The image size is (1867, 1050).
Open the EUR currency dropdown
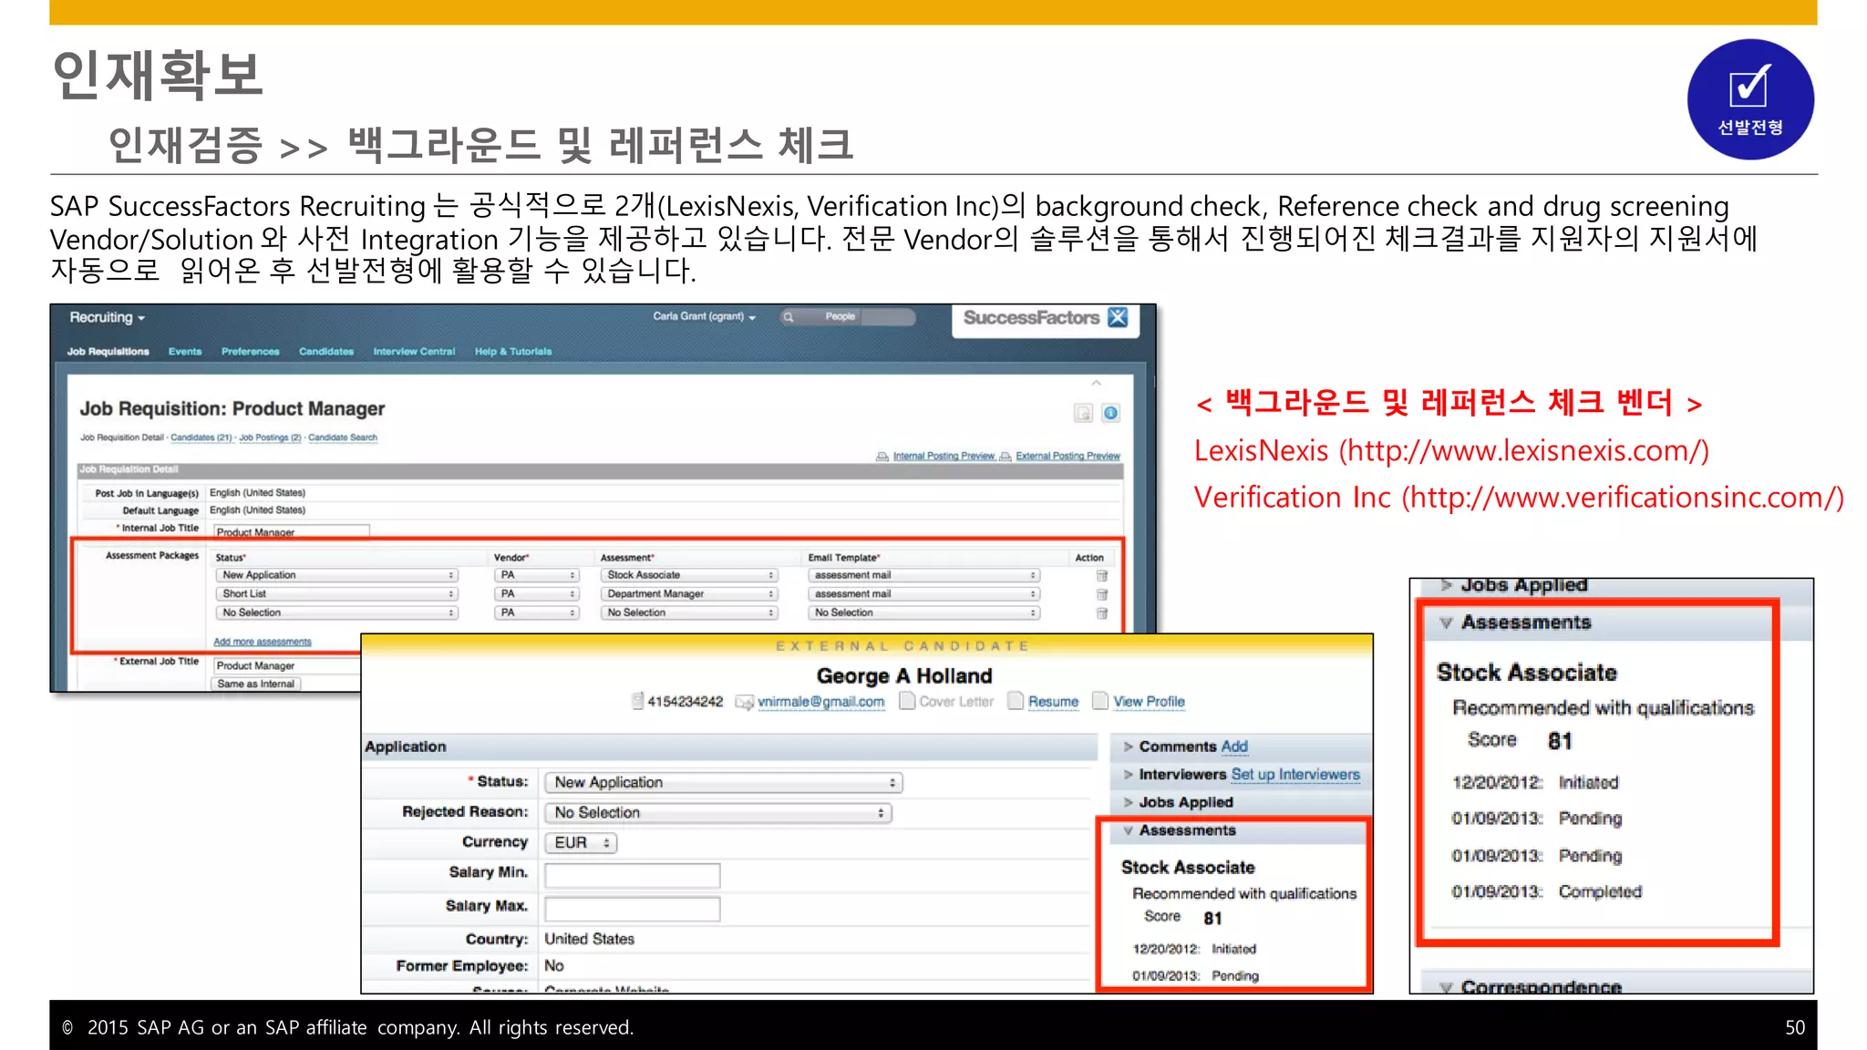pos(581,843)
